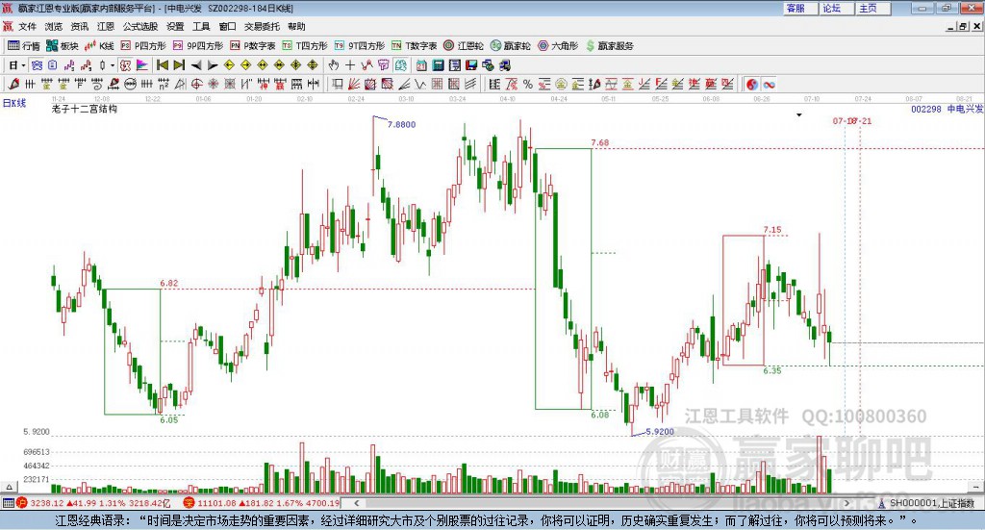
Task: Click the 7.15 rectangle price label
Action: pos(772,230)
